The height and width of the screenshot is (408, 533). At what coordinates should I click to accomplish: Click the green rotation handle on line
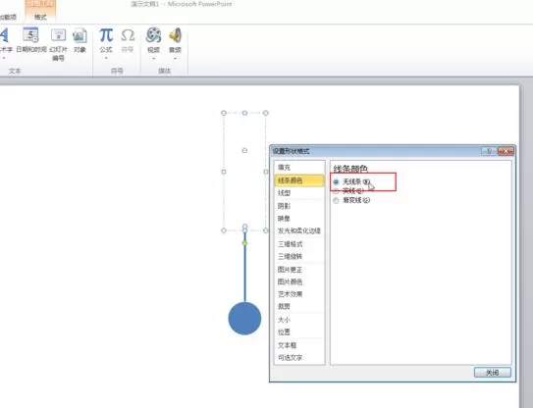pyautogui.click(x=244, y=243)
